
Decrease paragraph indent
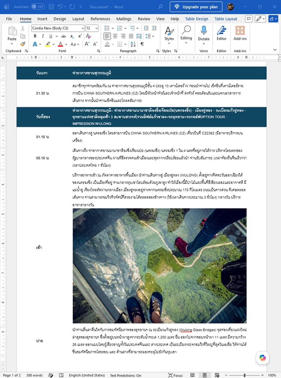(146, 28)
